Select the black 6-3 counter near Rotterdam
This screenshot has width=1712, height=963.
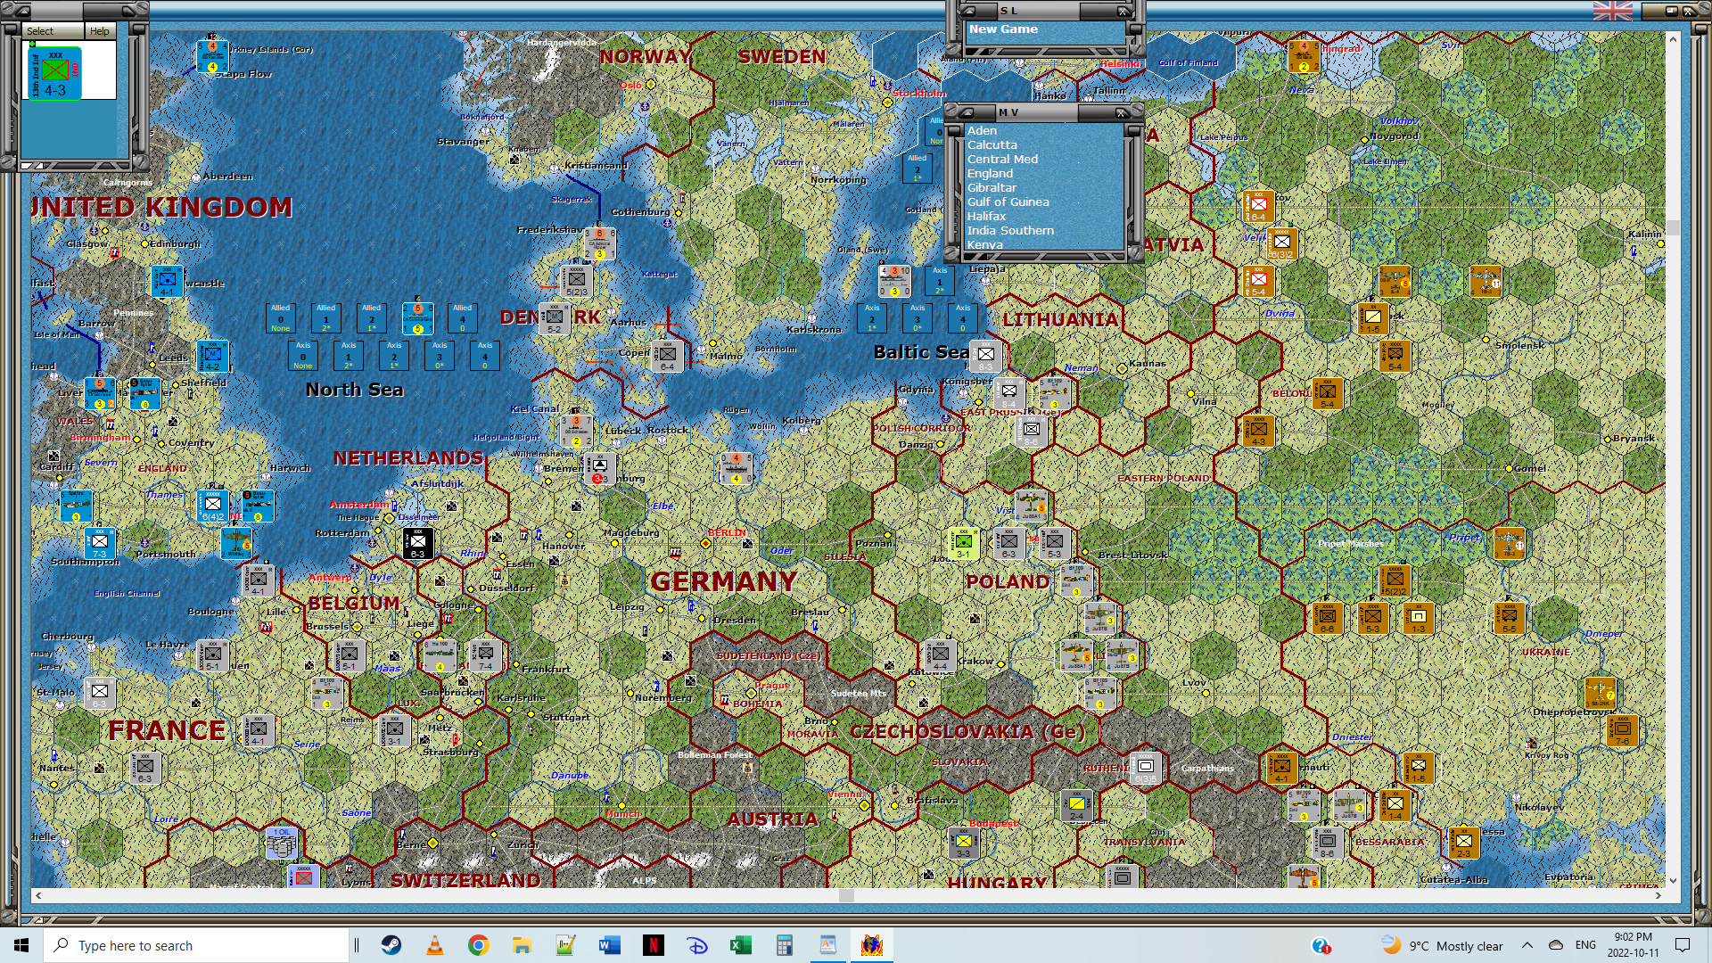point(417,543)
